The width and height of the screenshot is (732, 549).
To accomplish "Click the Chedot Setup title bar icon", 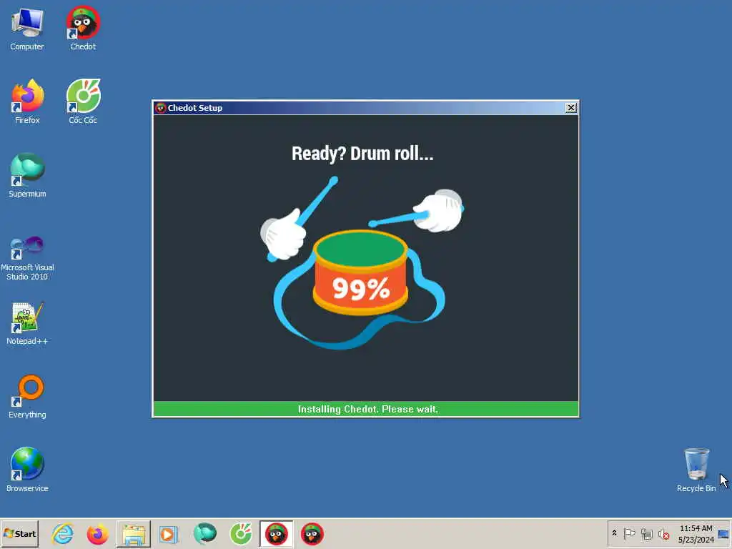I will point(161,108).
